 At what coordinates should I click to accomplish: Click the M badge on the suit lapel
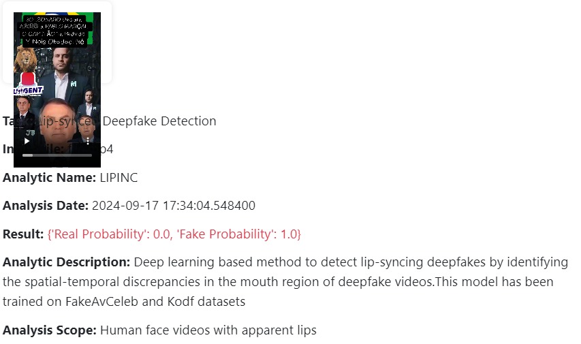(74, 84)
